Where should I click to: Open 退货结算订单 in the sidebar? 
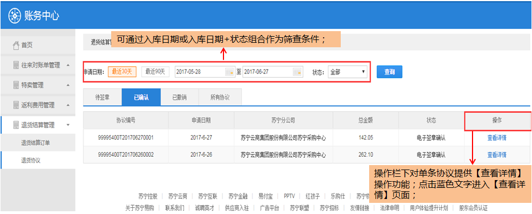point(36,142)
